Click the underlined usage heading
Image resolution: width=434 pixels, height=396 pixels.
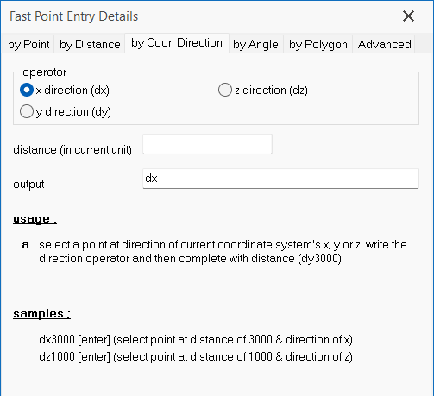pos(35,219)
